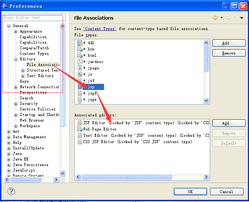Image resolution: width=249 pixels, height=202 pixels.
Task: Select the *.html file type entry
Action: pyautogui.click(x=90, y=55)
